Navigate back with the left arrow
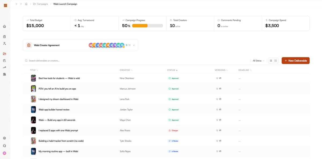 [x=17, y=4]
